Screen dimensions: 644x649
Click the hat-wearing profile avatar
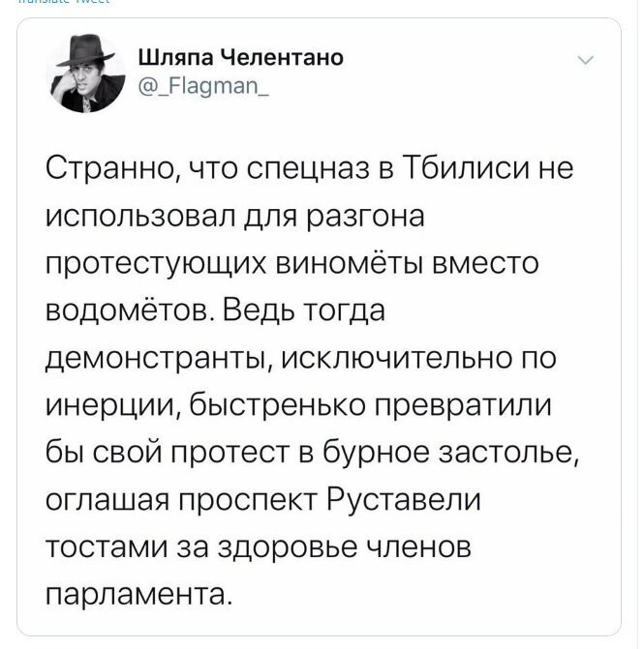[87, 74]
